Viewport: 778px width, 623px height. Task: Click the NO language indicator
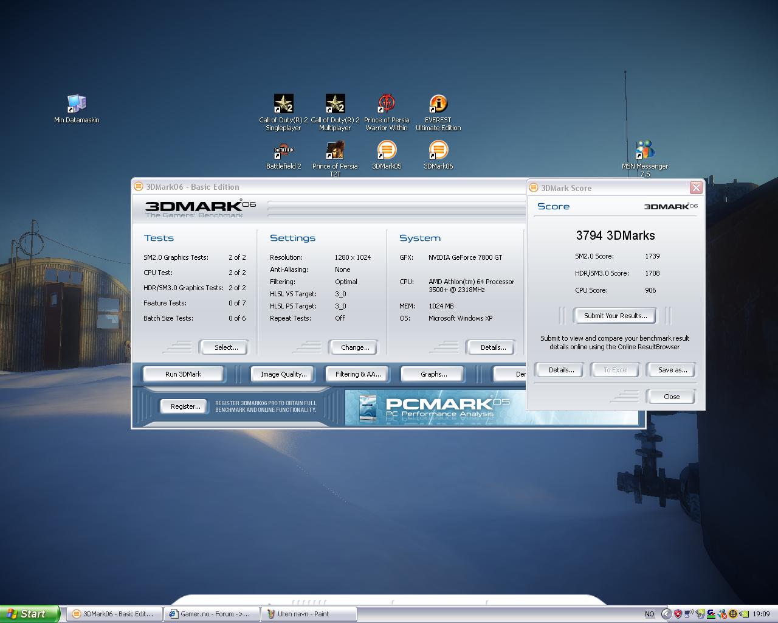coord(650,614)
